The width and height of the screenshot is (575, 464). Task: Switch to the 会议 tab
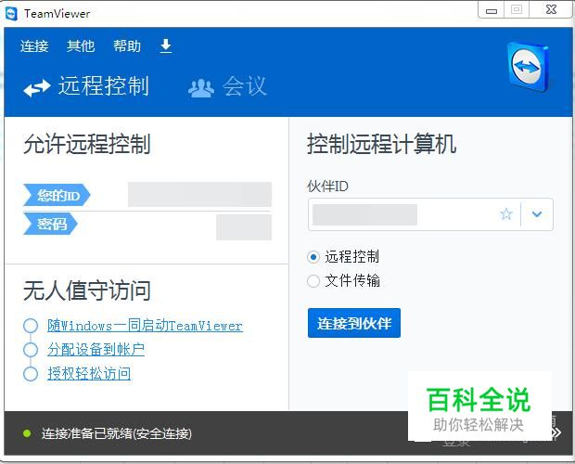[x=227, y=86]
